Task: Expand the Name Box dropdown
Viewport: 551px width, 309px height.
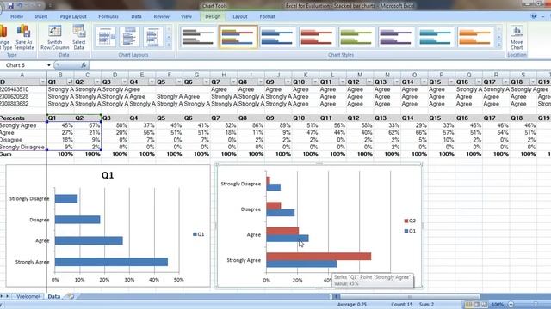Action: coord(49,65)
